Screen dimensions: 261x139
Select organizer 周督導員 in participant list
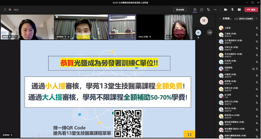pos(238,69)
